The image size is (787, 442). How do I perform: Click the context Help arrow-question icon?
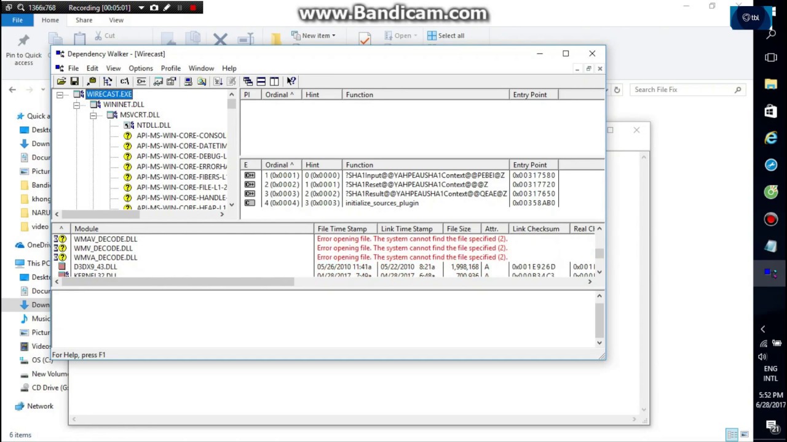(x=291, y=81)
